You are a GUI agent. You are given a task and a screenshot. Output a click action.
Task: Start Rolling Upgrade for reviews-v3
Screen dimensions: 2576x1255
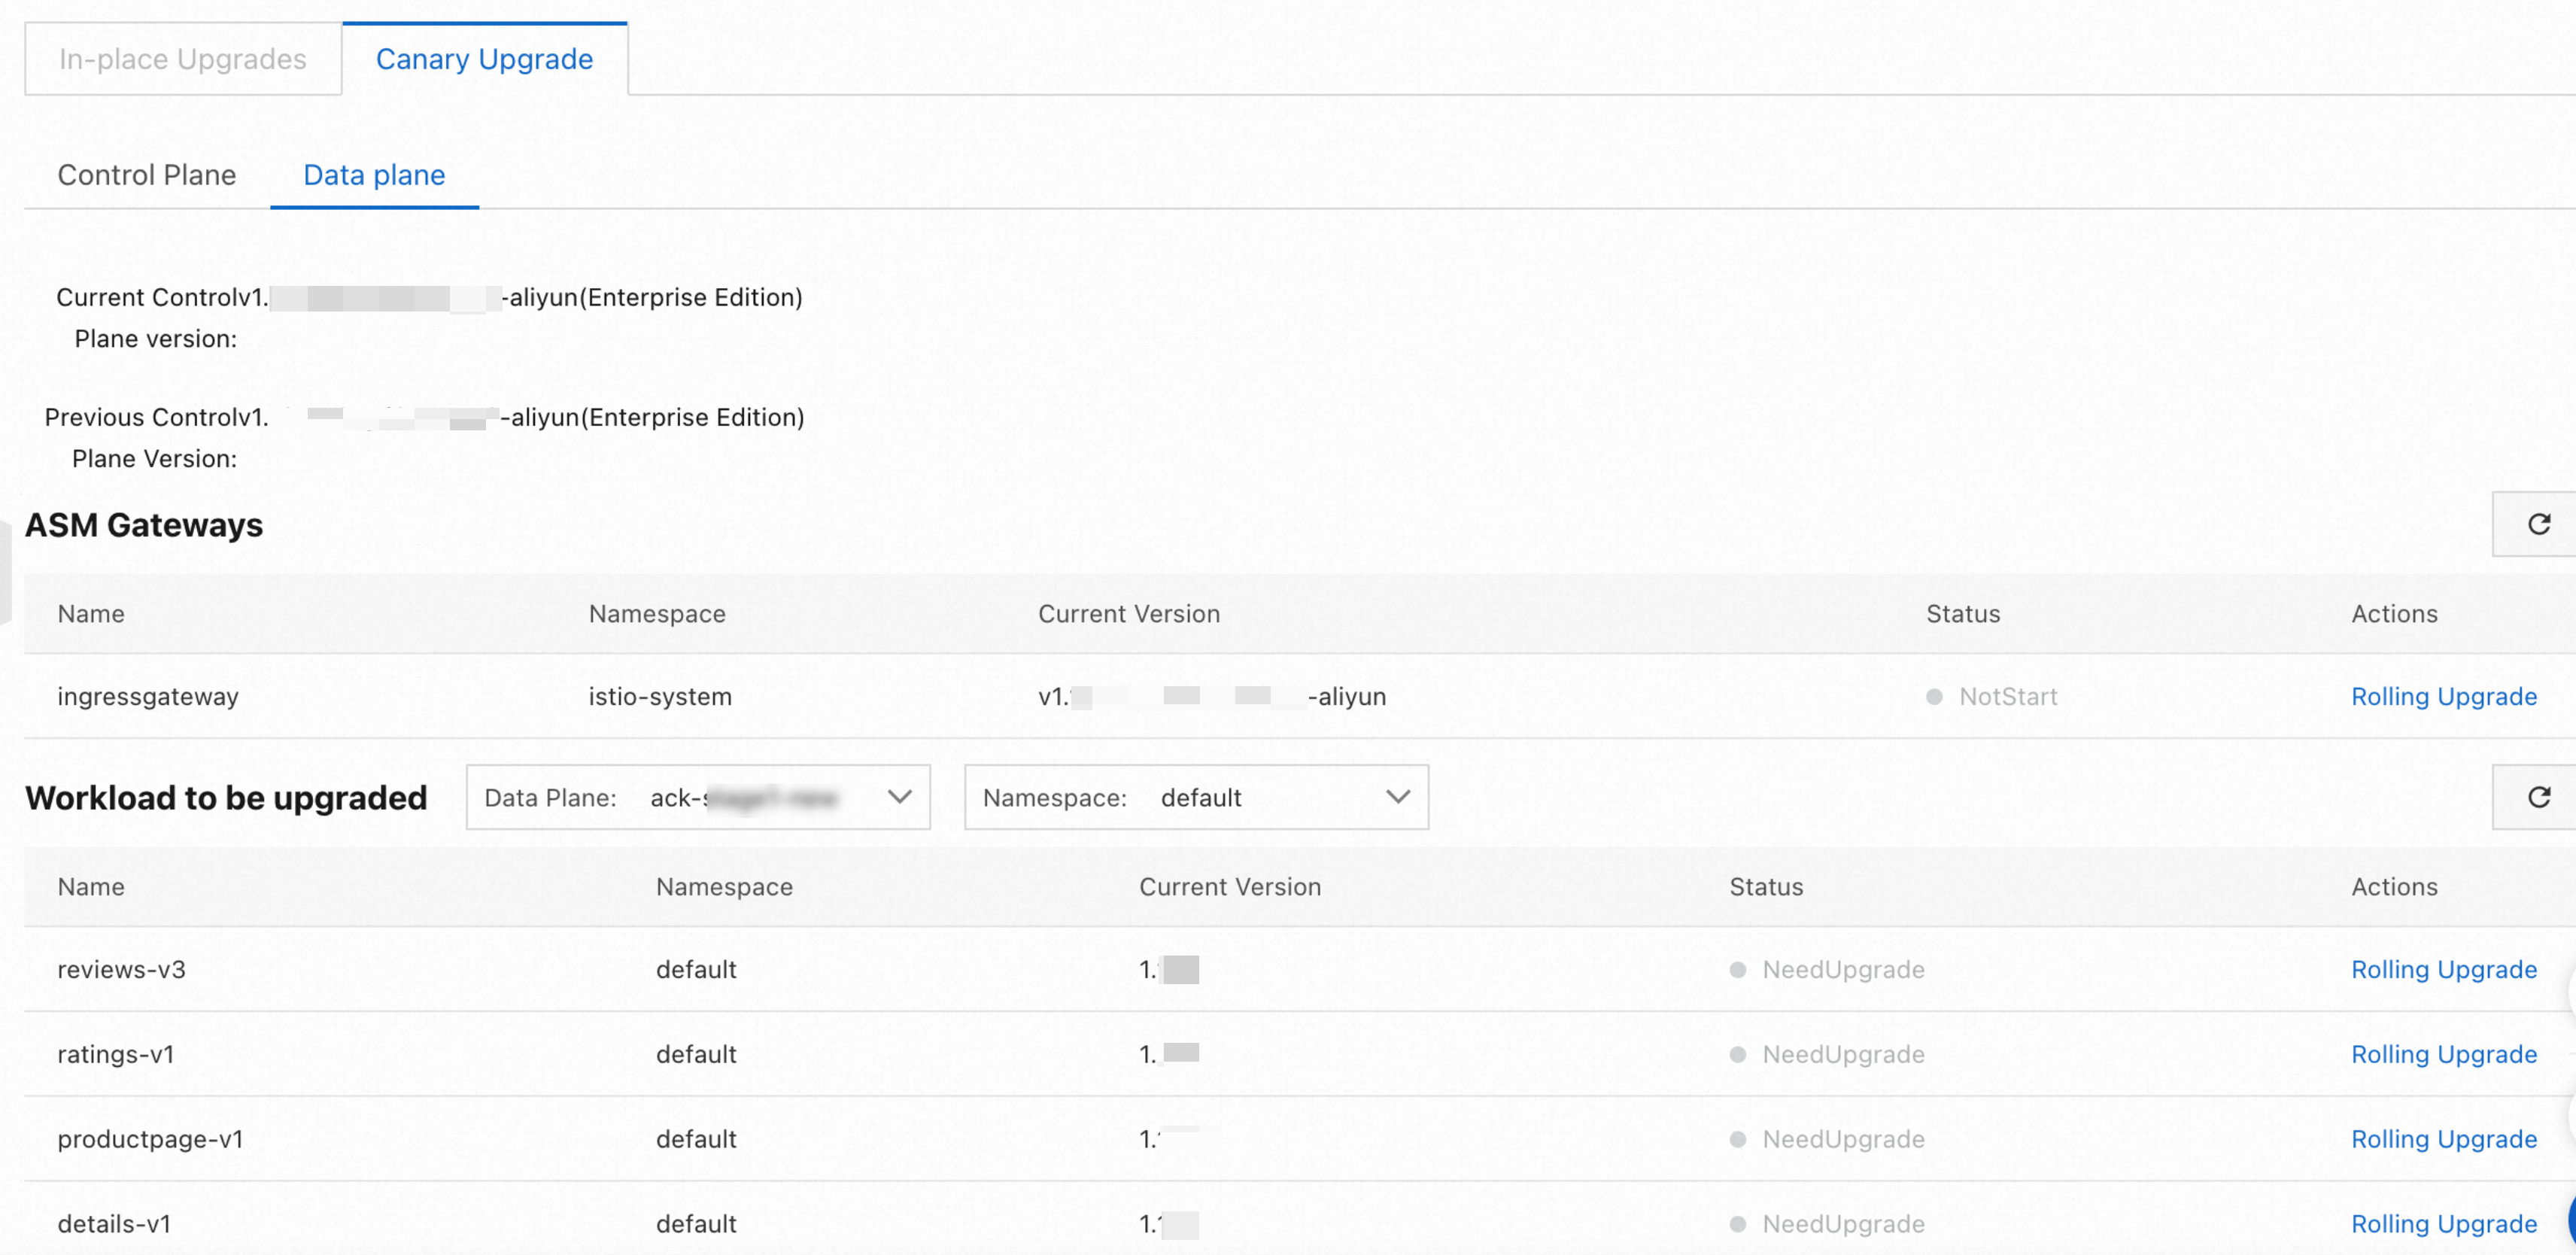click(2443, 969)
